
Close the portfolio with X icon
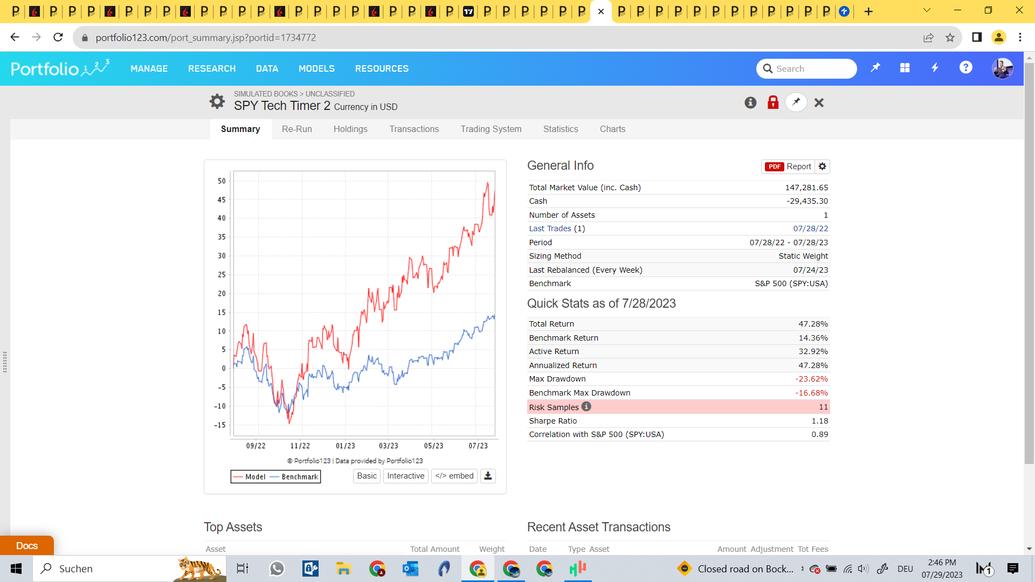[819, 102]
